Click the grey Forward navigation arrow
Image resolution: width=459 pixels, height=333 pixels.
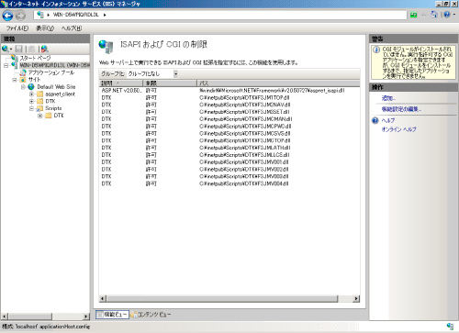tap(20, 16)
